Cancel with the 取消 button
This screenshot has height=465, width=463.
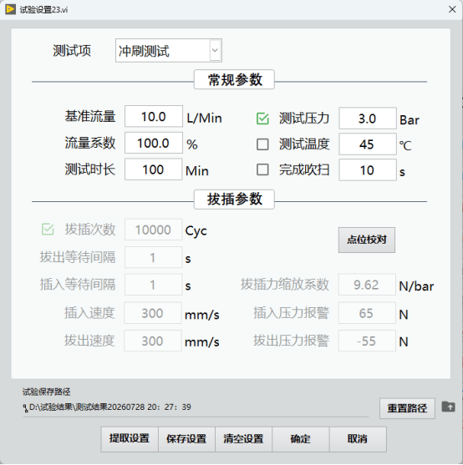pyautogui.click(x=358, y=439)
